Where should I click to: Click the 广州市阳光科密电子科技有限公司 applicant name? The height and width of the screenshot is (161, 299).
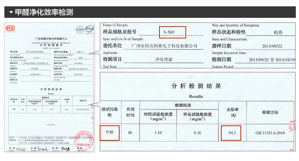click(x=164, y=46)
